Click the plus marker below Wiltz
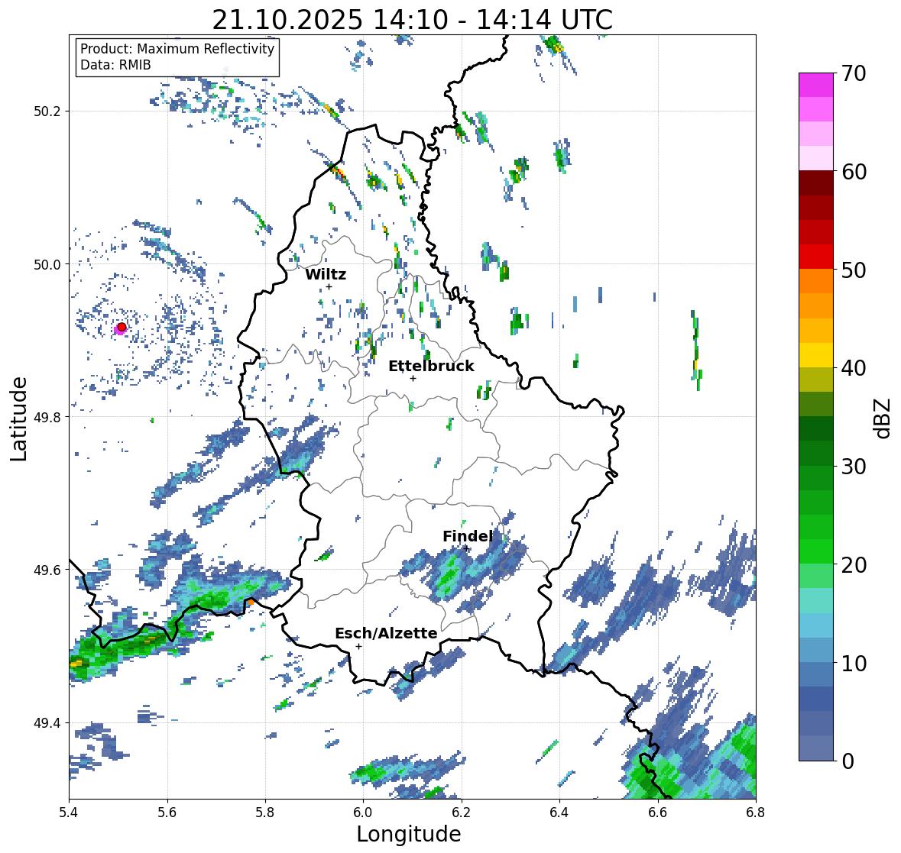The height and width of the screenshot is (853, 901). (x=329, y=286)
